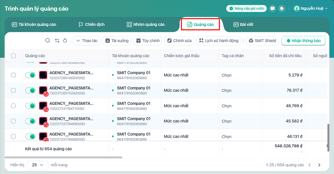Select checkbox for ad 120237331784710092
The image size is (334, 174).
(x=13, y=106)
